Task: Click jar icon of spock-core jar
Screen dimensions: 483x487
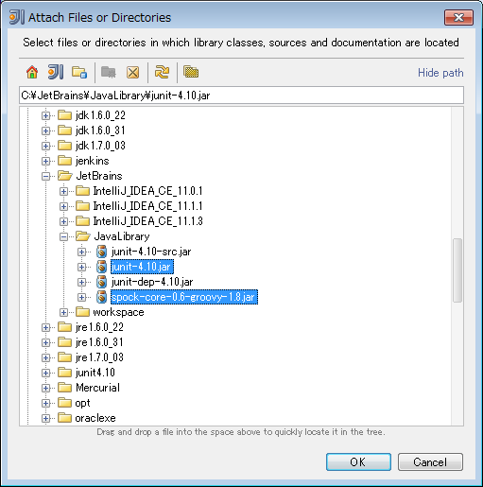Action: (101, 297)
